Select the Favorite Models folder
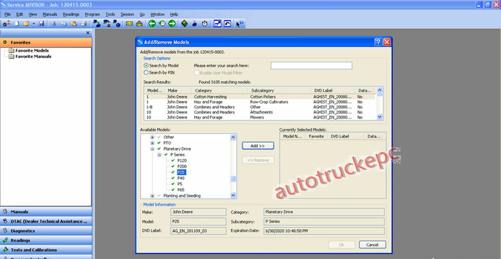Viewport: 501px width, 259px height. click(32, 50)
